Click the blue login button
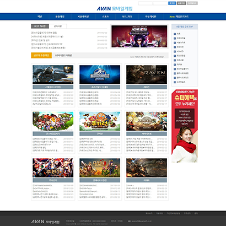This screenshot has width=226, height=226. pyautogui.click(x=172, y=3)
